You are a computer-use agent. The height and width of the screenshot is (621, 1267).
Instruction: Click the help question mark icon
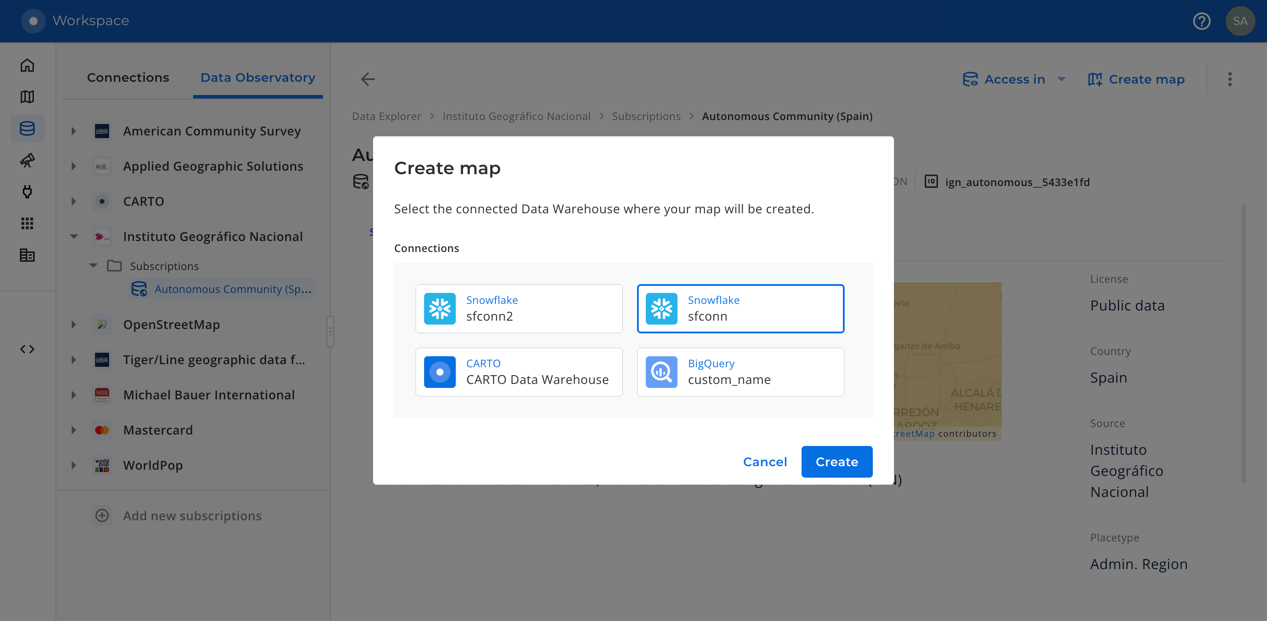[1201, 21]
